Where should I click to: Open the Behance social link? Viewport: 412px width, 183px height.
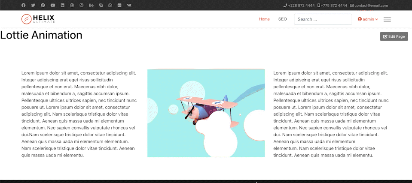point(91,5)
